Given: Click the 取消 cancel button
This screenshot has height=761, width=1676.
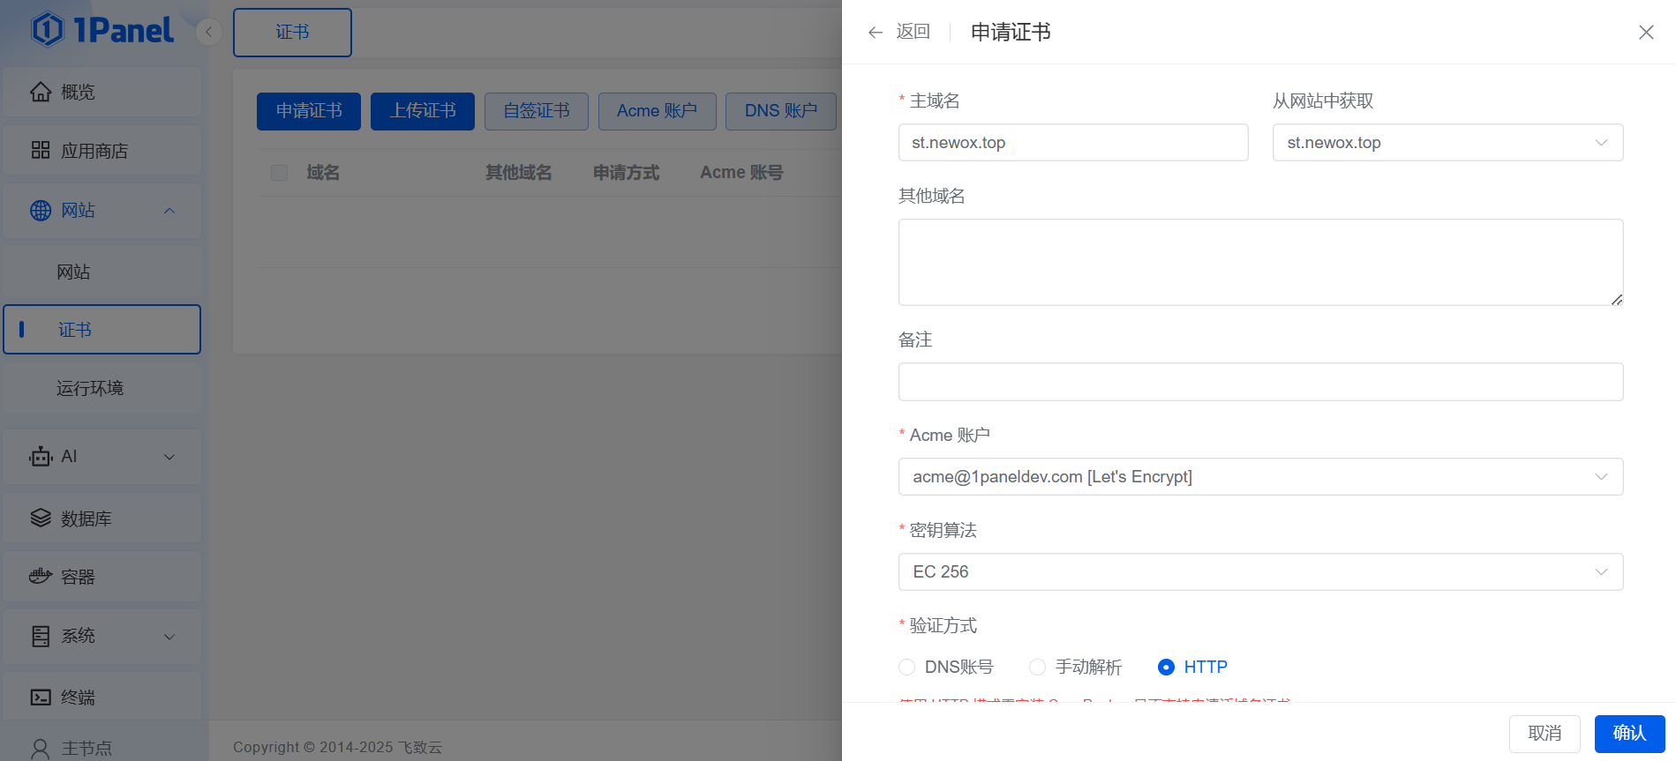Looking at the screenshot, I should 1544,734.
